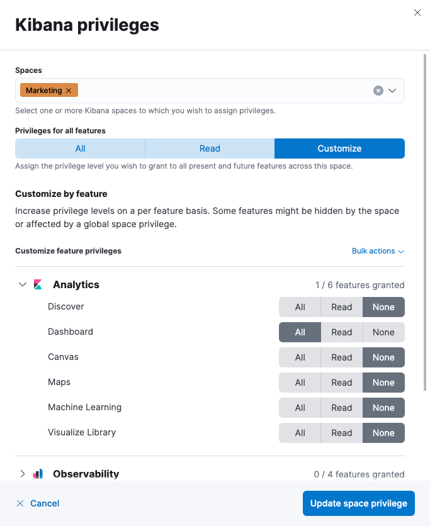Select Read privileges for all features
The image size is (430, 526).
click(x=210, y=148)
